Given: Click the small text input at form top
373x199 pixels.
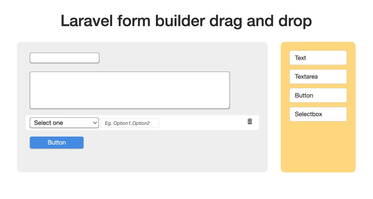Looking at the screenshot, I should click(x=64, y=58).
